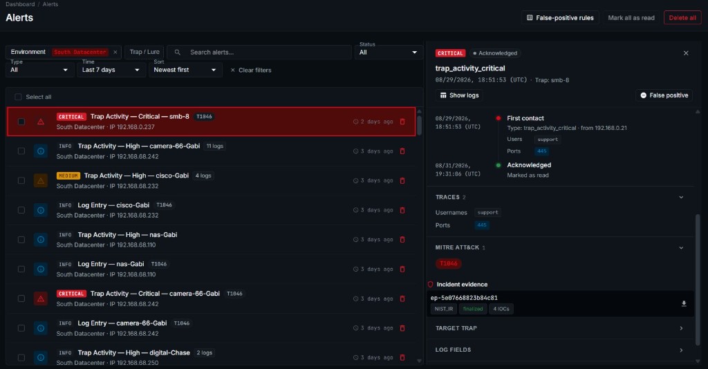Delete the Log Entry nas-Gabi alert
Image resolution: width=708 pixels, height=369 pixels.
tap(402, 269)
